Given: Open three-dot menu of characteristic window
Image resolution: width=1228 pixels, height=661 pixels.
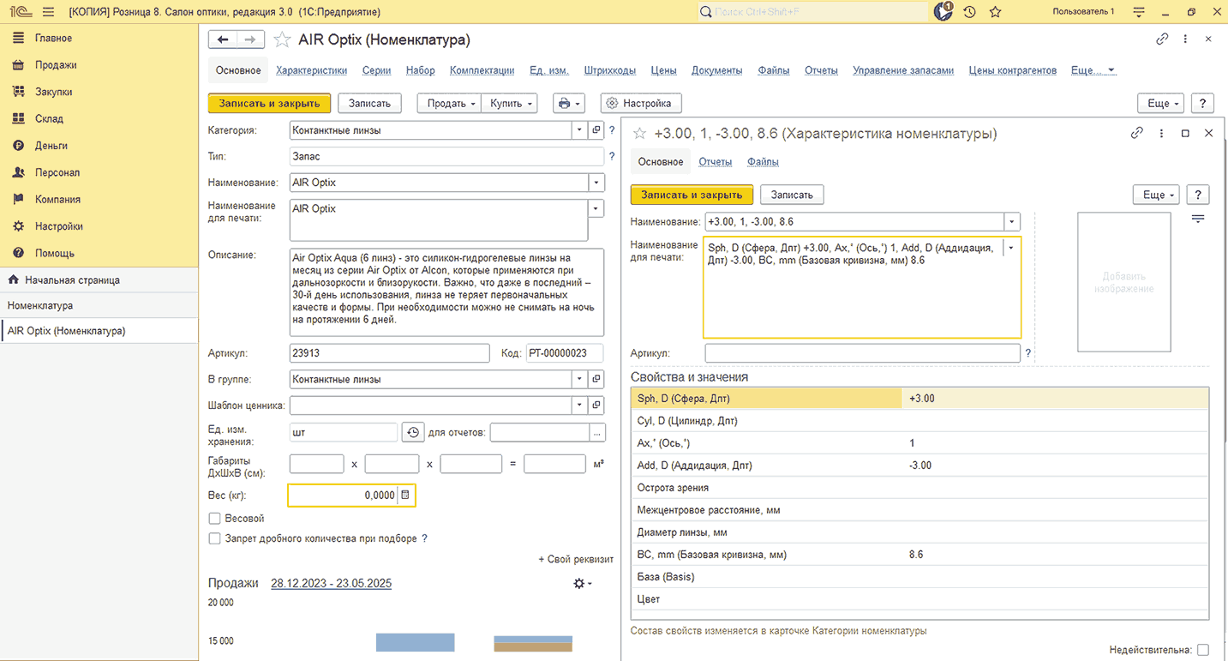Looking at the screenshot, I should [x=1161, y=133].
